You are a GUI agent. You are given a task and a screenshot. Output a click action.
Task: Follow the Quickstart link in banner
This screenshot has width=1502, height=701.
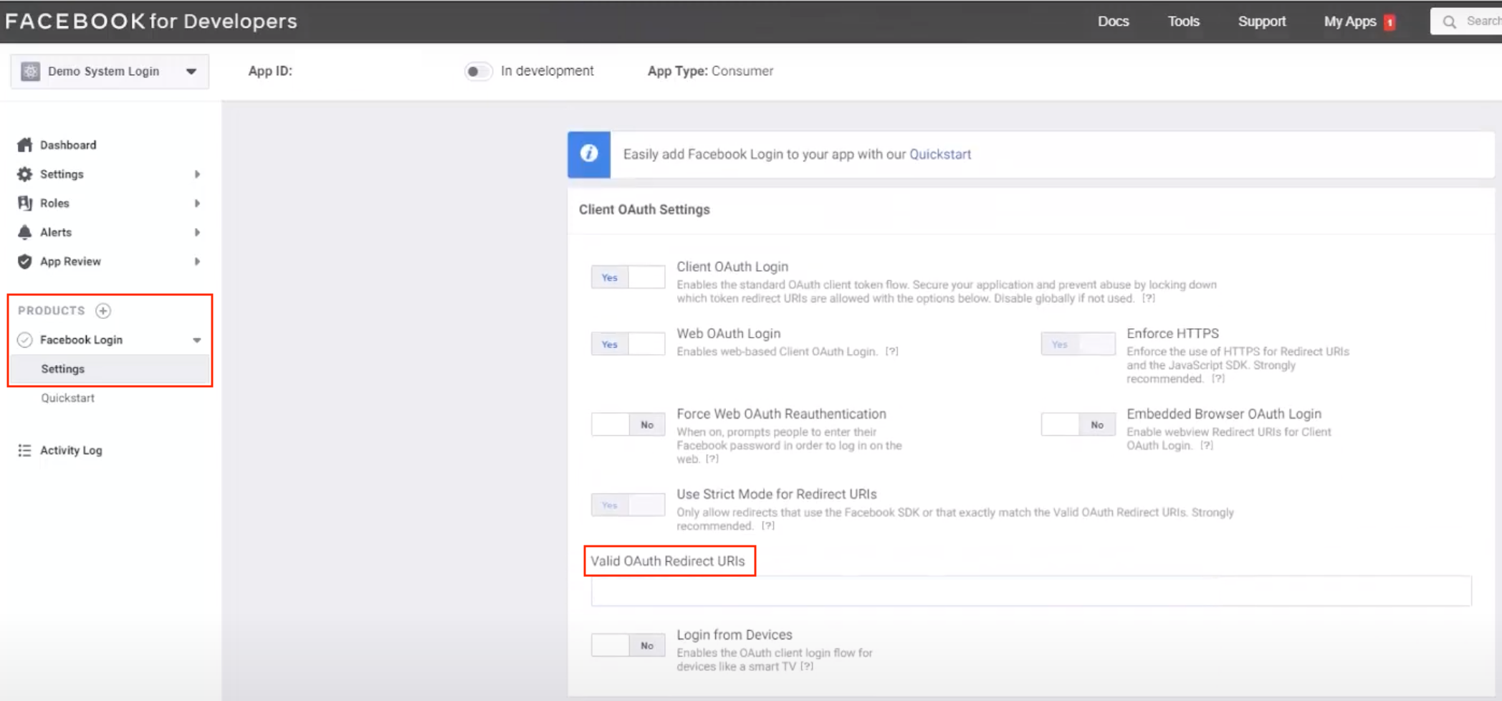coord(940,154)
